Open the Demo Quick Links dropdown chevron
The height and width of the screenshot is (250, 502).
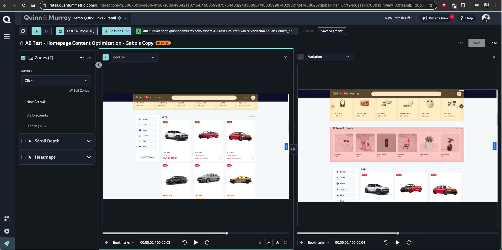pos(126,18)
